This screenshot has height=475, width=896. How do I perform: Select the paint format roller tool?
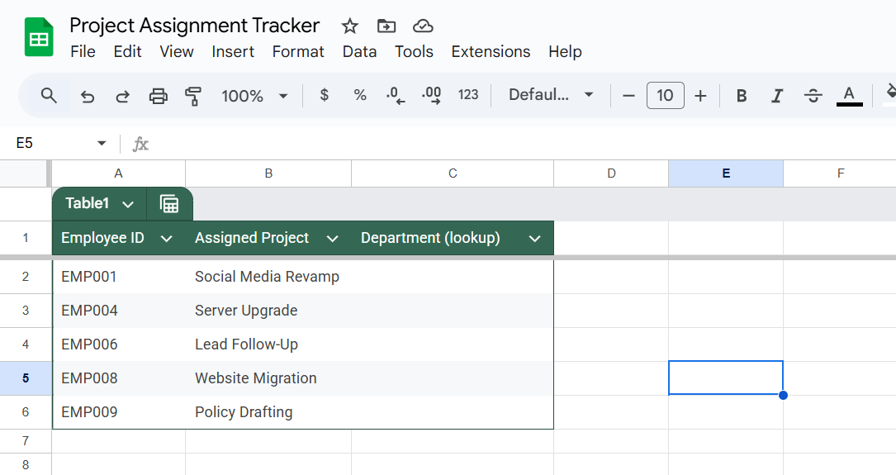tap(193, 96)
